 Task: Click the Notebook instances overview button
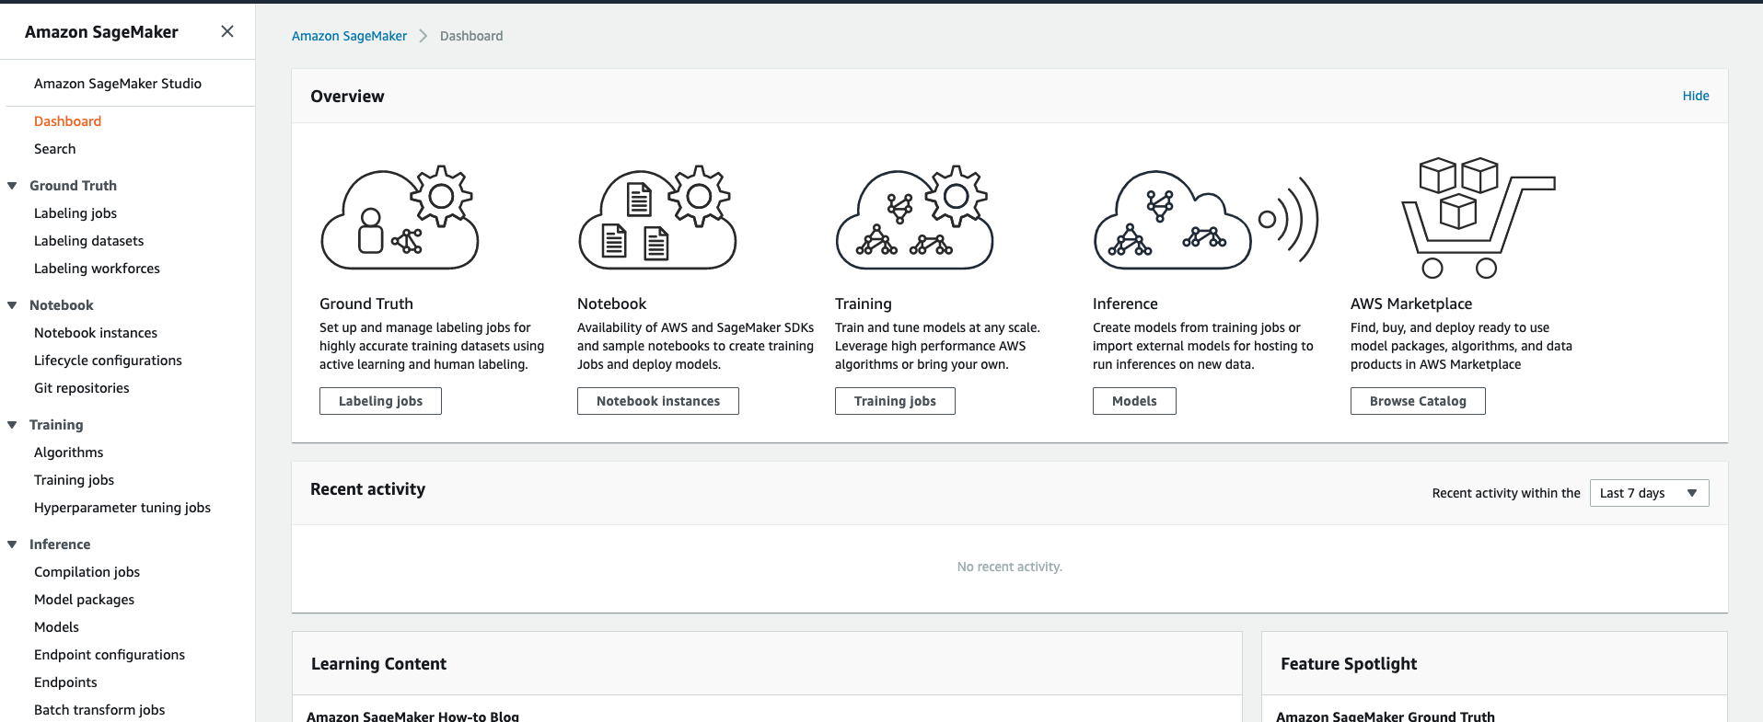click(x=658, y=401)
